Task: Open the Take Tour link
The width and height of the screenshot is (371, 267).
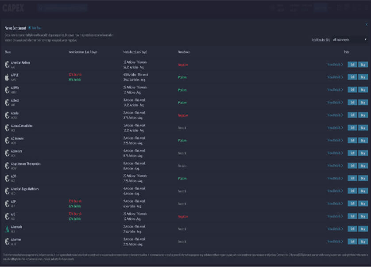Action: pos(36,28)
